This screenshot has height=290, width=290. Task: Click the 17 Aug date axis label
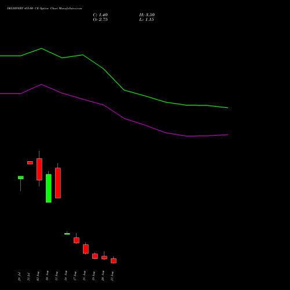pos(75,275)
